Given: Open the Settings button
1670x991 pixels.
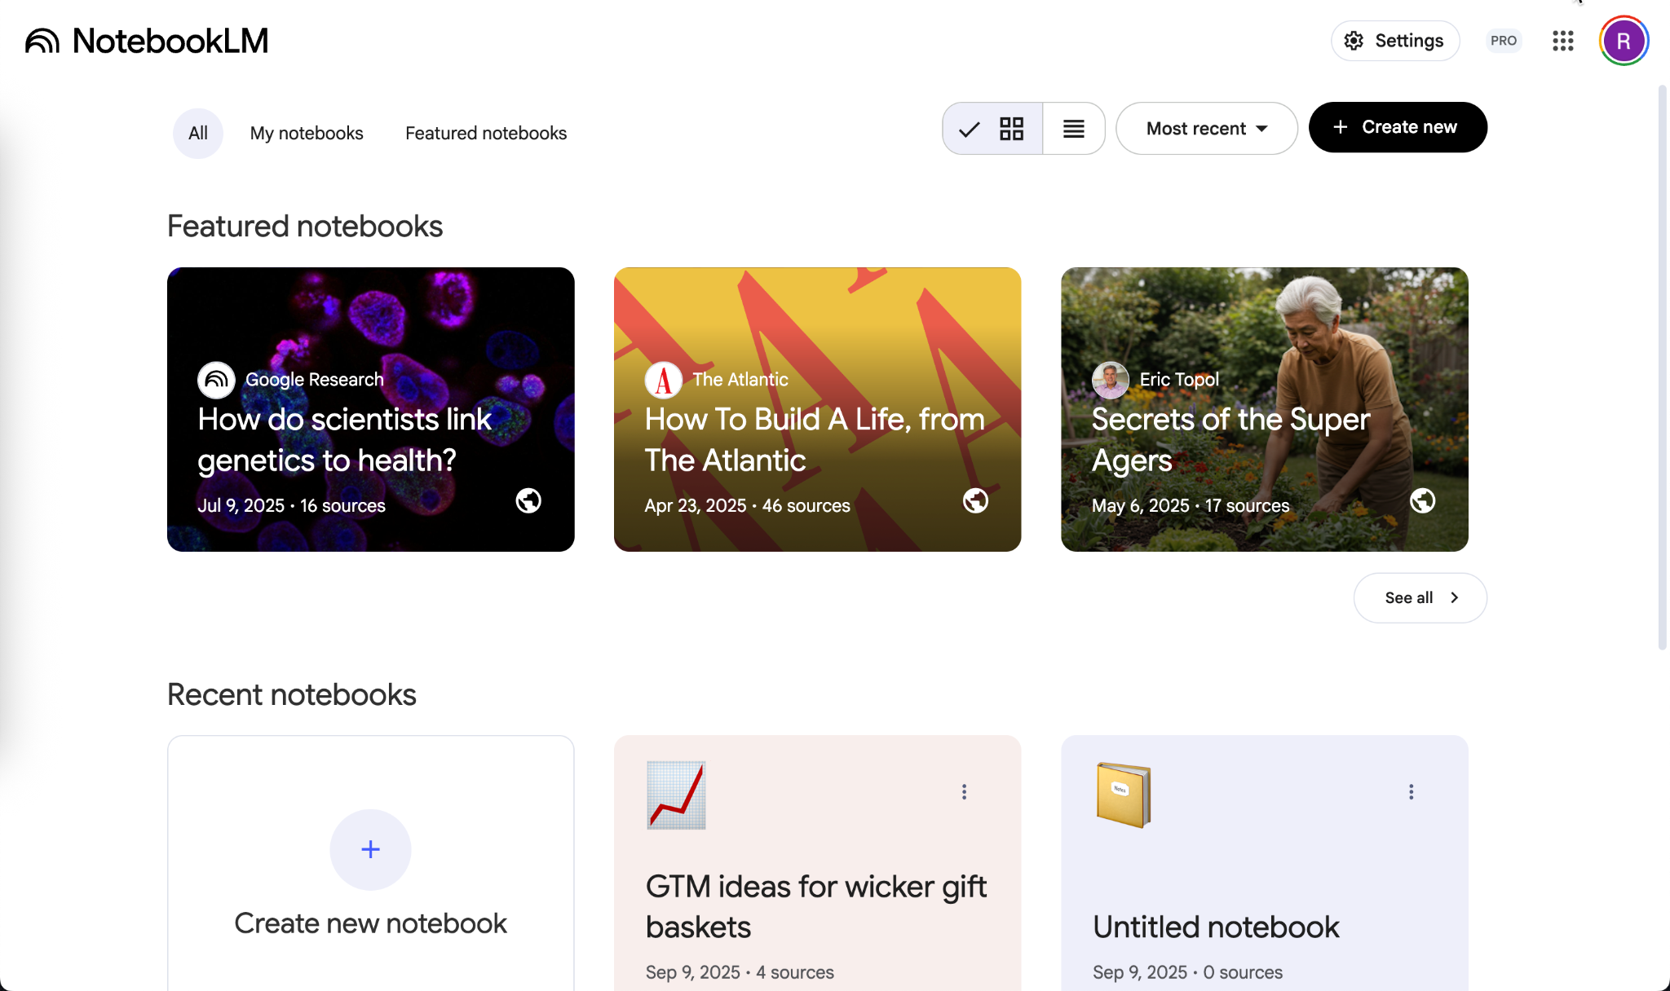Looking at the screenshot, I should tap(1394, 41).
